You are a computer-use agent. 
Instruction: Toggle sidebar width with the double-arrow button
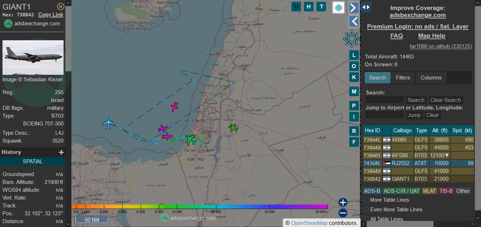coord(366,7)
